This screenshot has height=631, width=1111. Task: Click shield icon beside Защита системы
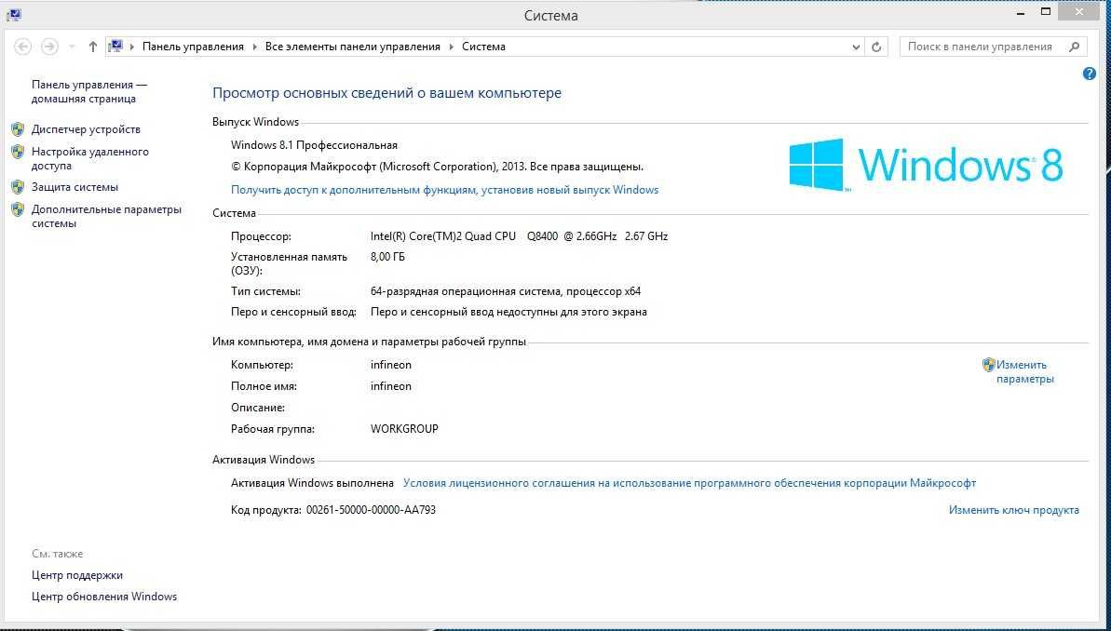pyautogui.click(x=18, y=187)
